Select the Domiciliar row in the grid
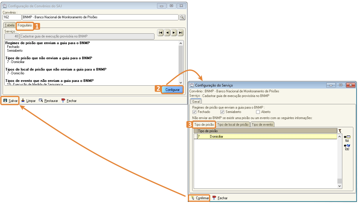 click(x=265, y=136)
